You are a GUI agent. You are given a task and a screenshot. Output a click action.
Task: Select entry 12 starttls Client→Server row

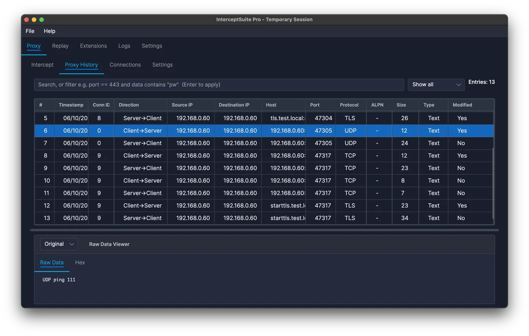tap(264, 206)
